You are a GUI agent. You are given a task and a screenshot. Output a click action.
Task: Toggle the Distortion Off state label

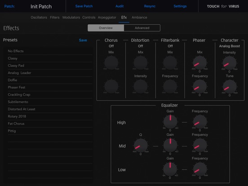coord(141,46)
